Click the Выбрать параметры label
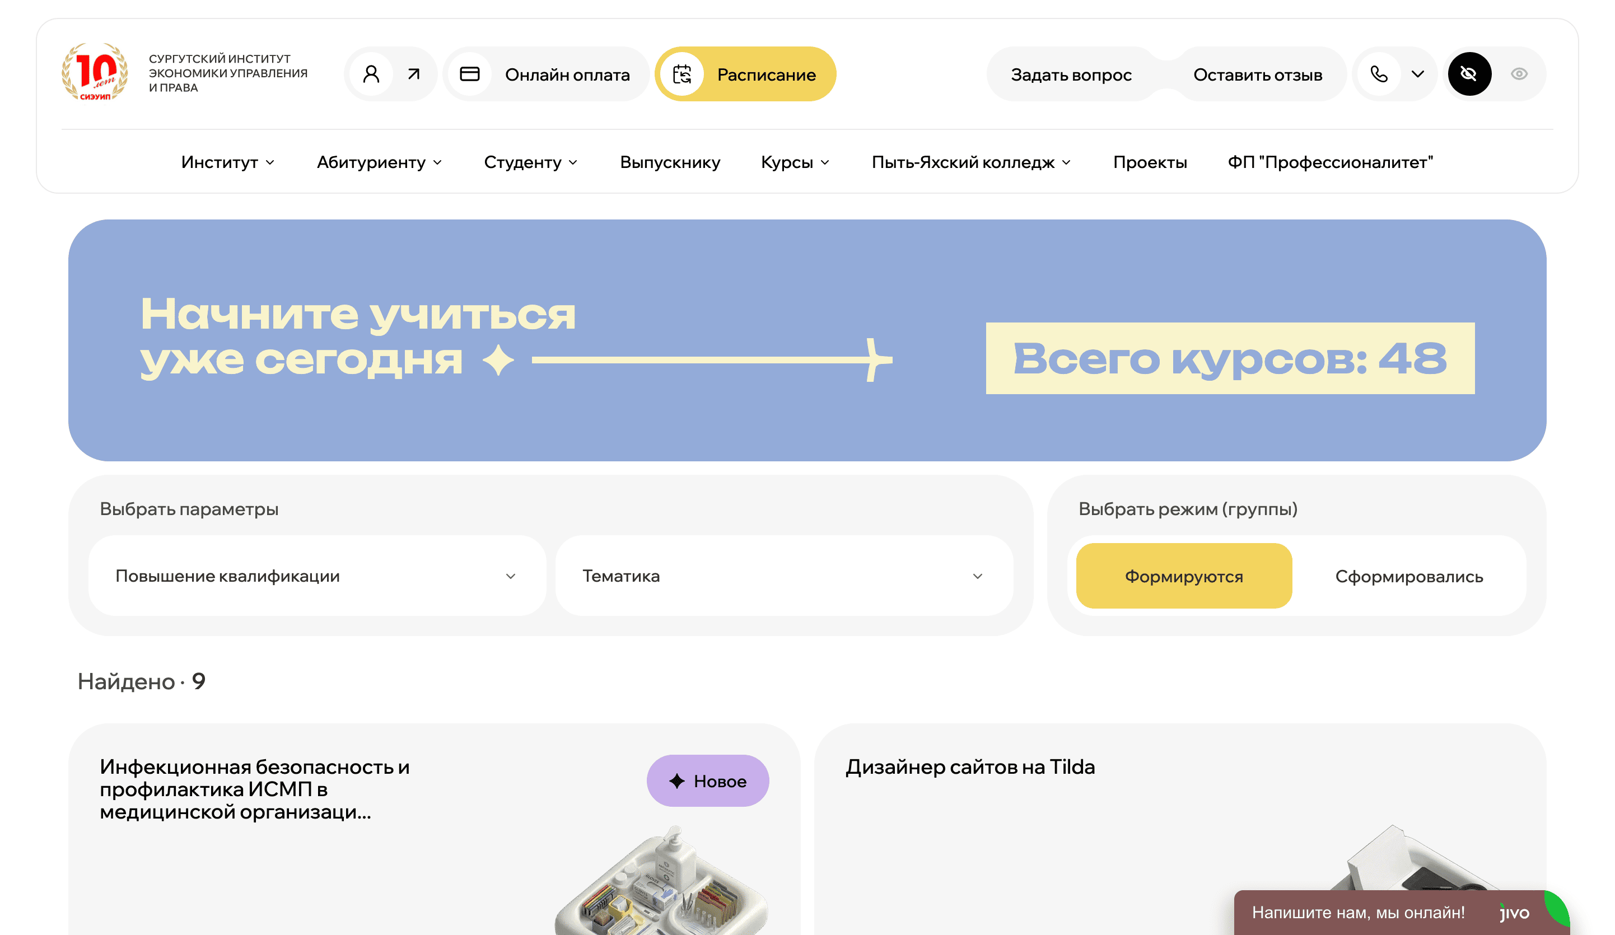 coord(189,509)
